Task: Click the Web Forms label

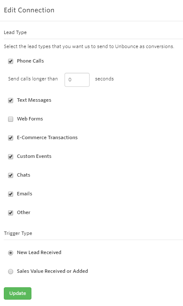Action: pos(30,119)
